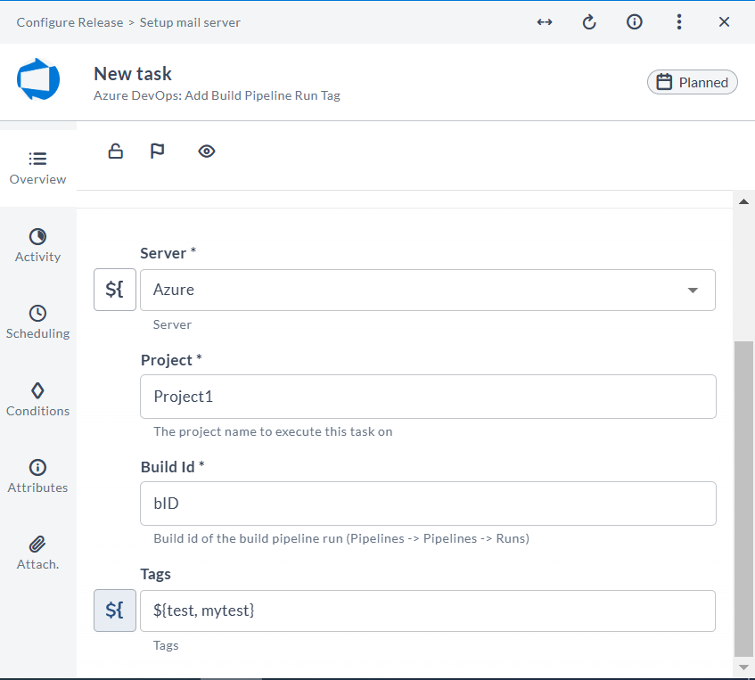755x680 pixels.
Task: Switch to the Activity tab
Action: pyautogui.click(x=37, y=245)
